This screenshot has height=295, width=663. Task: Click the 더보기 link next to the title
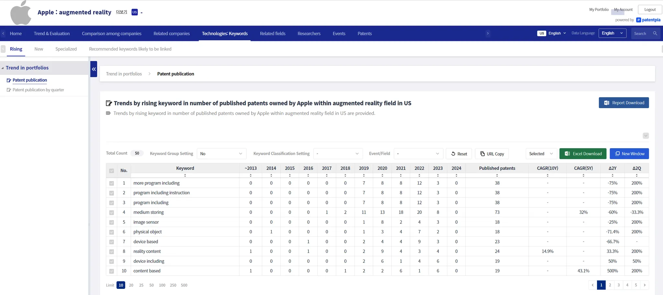point(121,12)
